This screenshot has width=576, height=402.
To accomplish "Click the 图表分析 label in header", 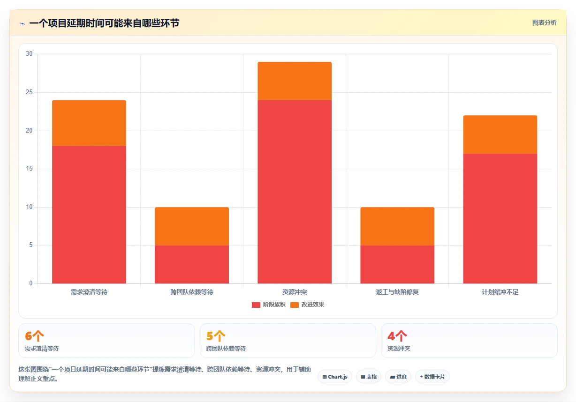I will (x=544, y=22).
